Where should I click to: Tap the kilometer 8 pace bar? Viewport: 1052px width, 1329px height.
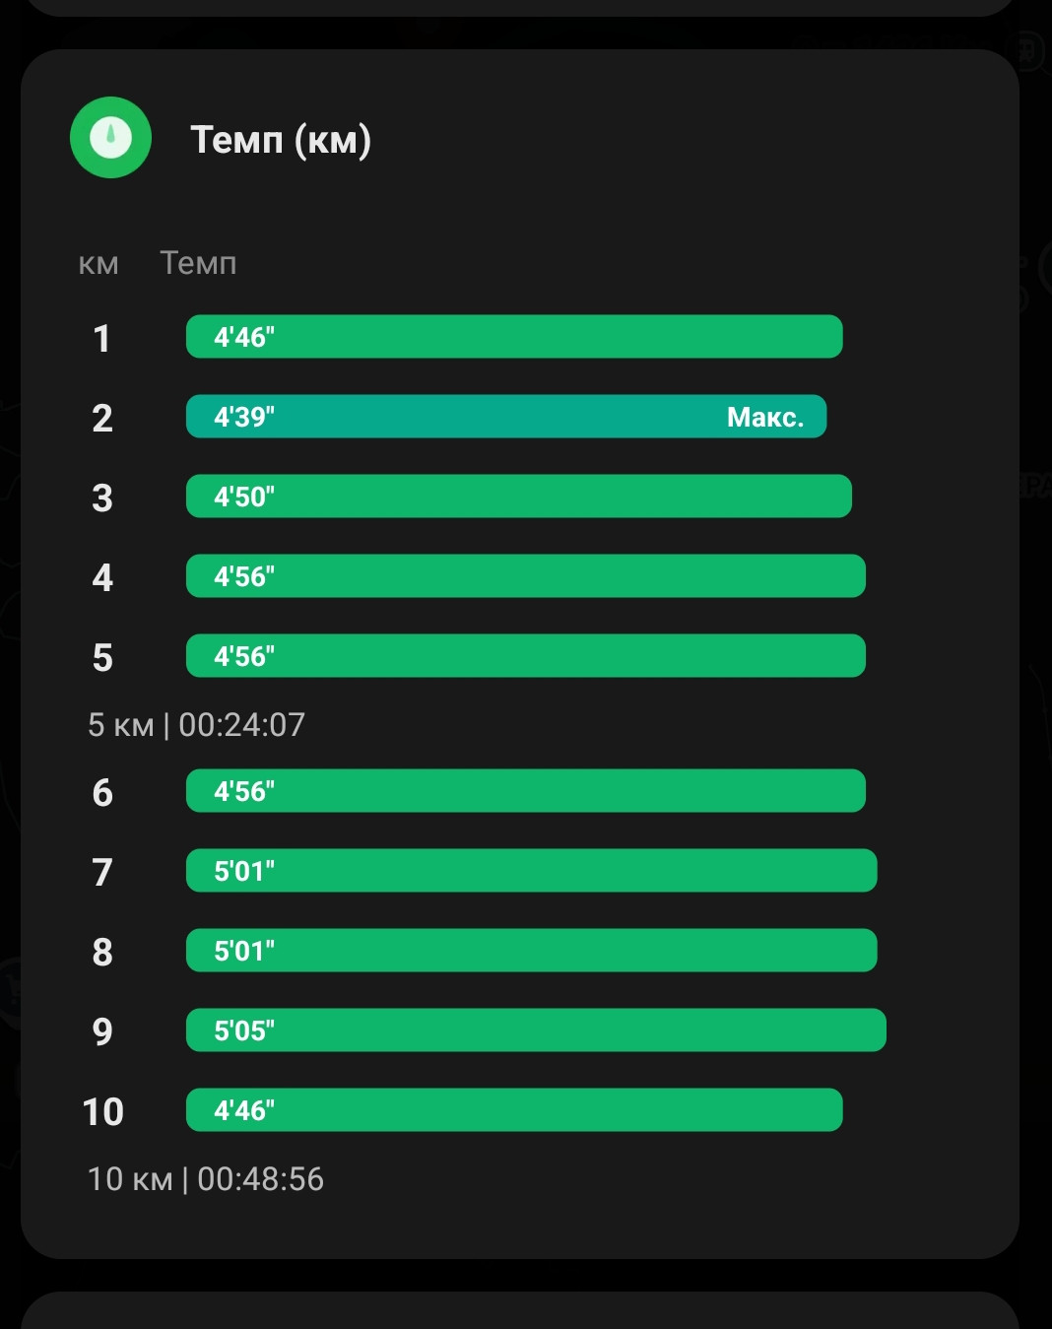(x=532, y=951)
